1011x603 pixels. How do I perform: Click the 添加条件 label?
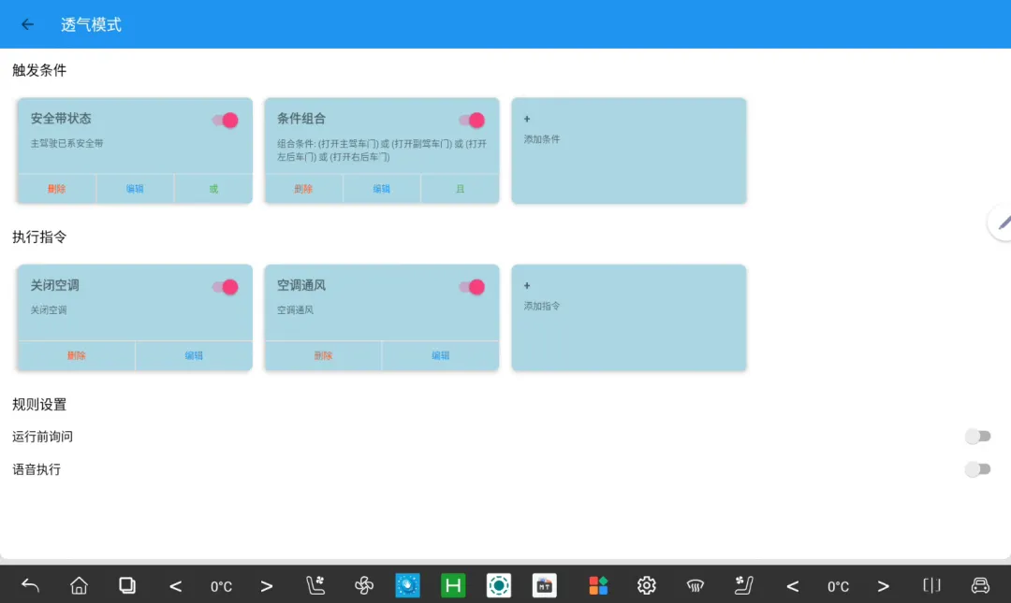542,139
